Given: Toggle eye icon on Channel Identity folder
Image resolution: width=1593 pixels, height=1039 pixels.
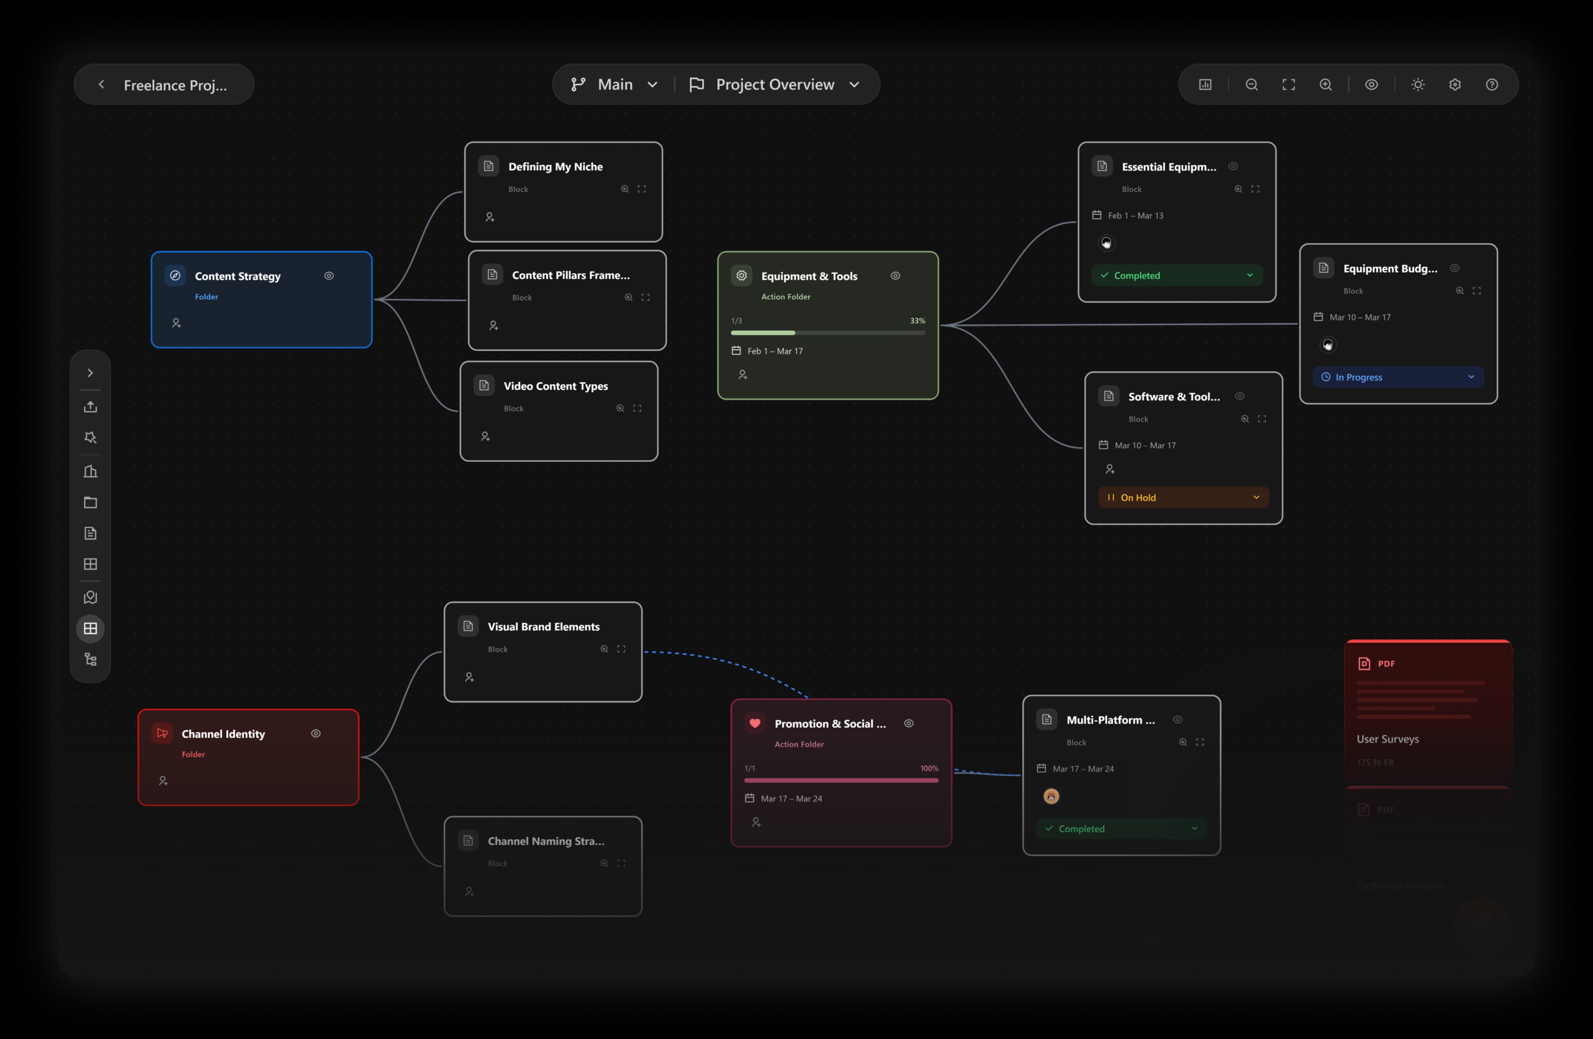Looking at the screenshot, I should point(315,734).
